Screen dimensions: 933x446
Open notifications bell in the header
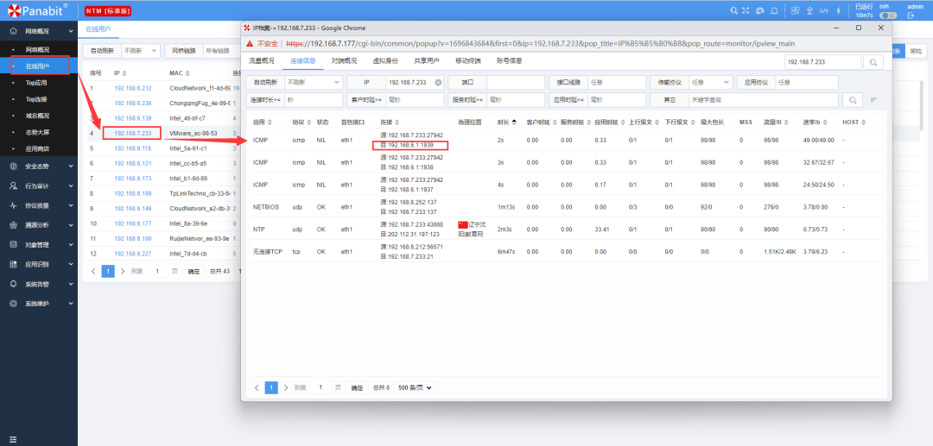pos(774,10)
